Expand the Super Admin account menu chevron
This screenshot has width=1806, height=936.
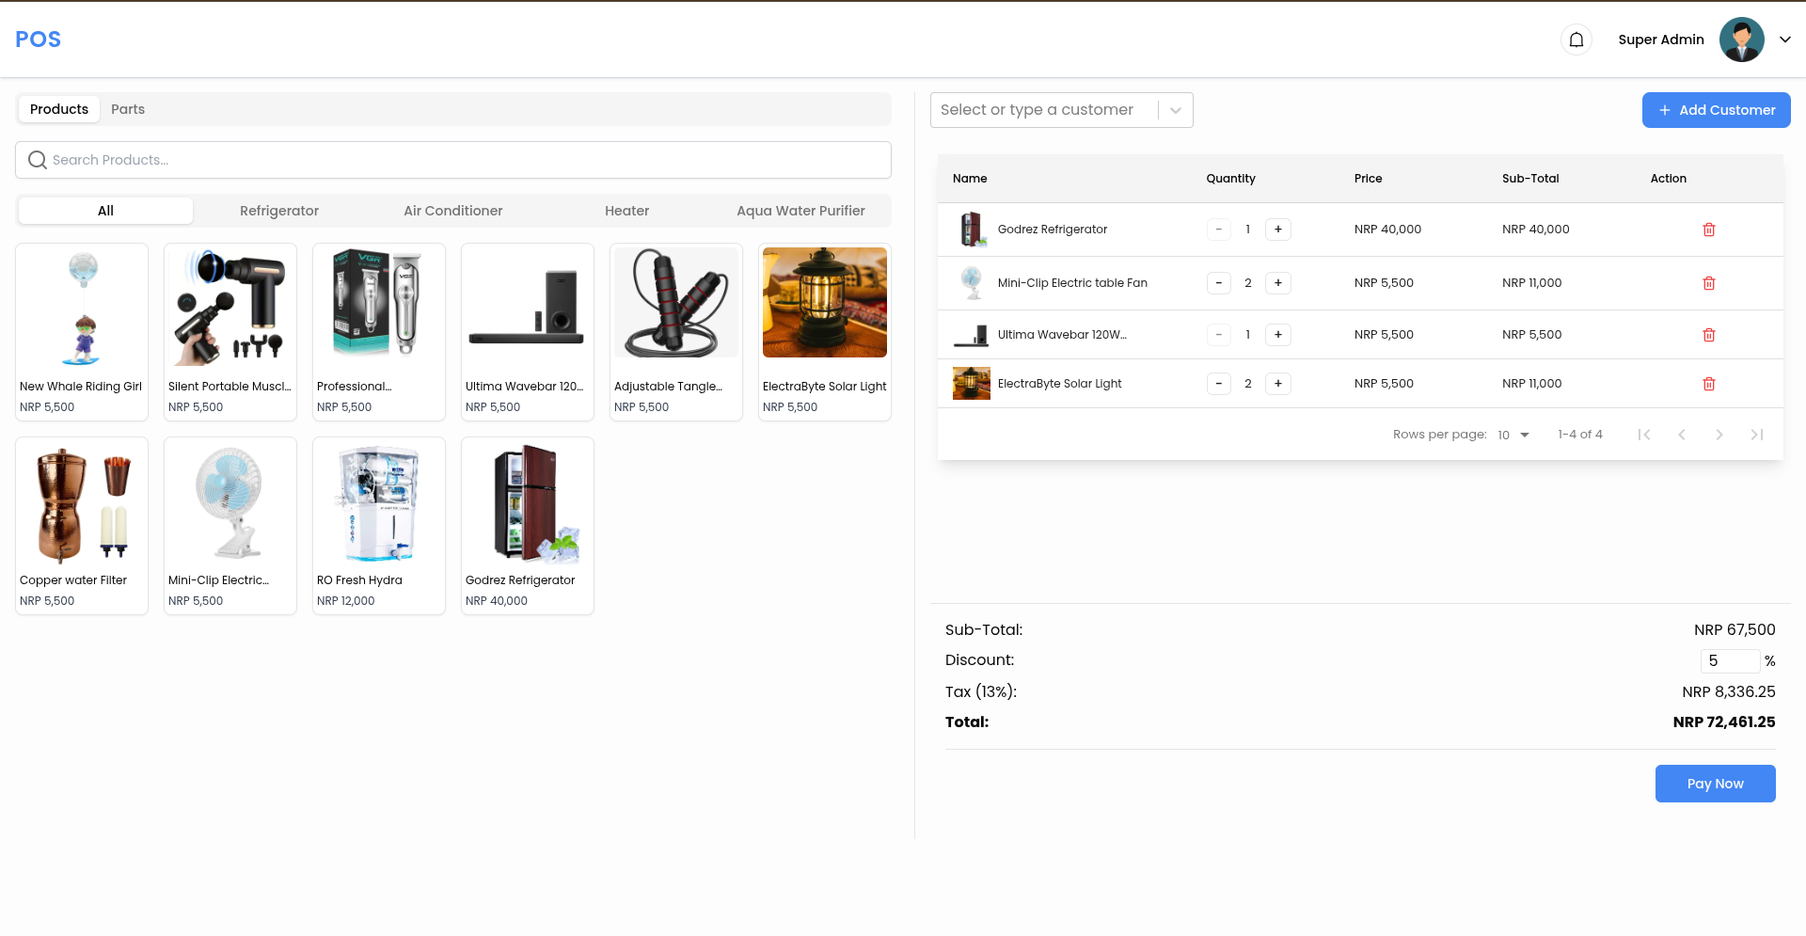1784,40
